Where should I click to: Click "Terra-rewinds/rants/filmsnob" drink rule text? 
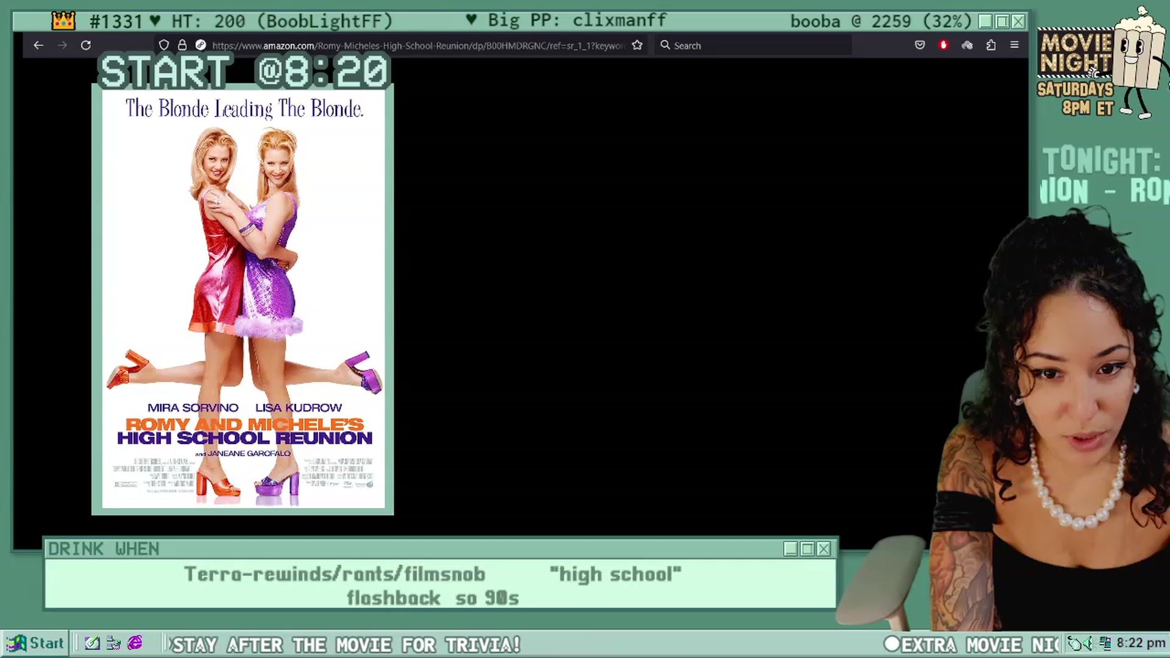(x=335, y=574)
